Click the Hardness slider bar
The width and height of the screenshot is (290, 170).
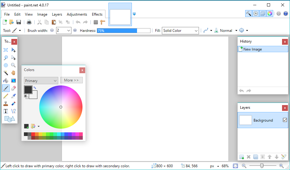(124, 31)
